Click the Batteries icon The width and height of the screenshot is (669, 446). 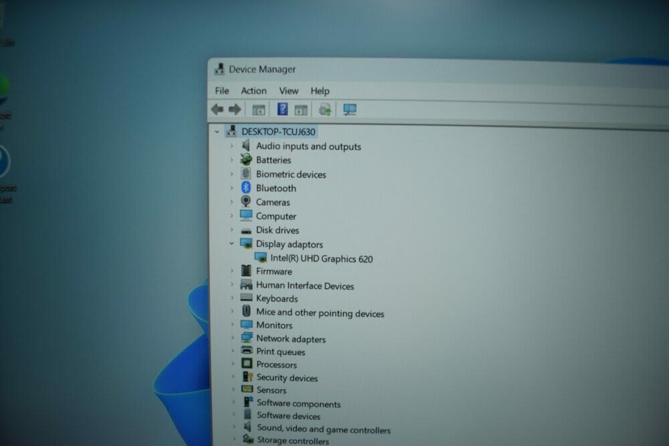(246, 159)
